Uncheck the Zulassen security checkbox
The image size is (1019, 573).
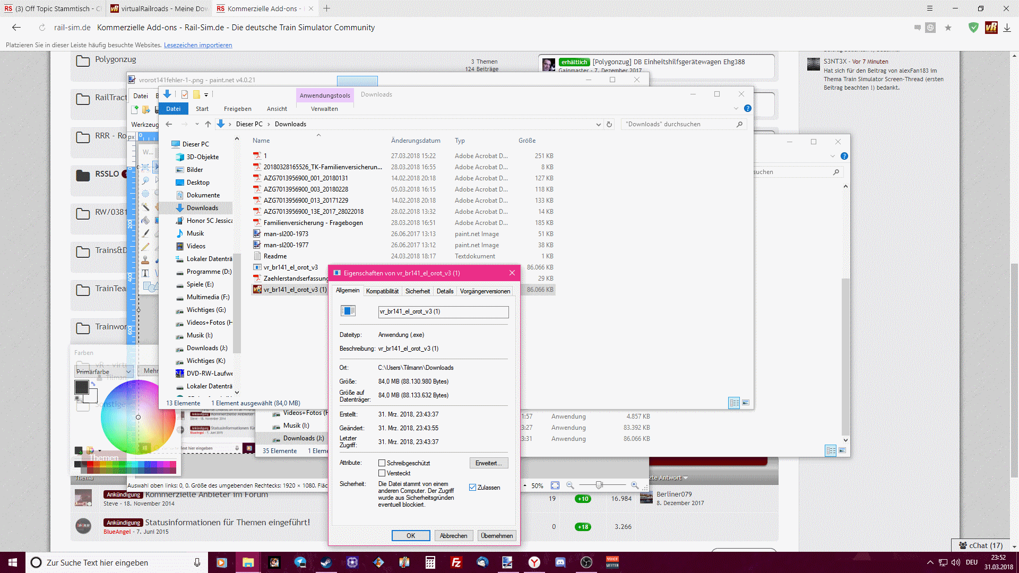pos(472,488)
